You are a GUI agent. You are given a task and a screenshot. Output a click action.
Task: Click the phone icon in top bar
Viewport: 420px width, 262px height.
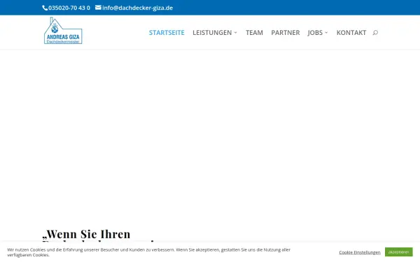[45, 8]
